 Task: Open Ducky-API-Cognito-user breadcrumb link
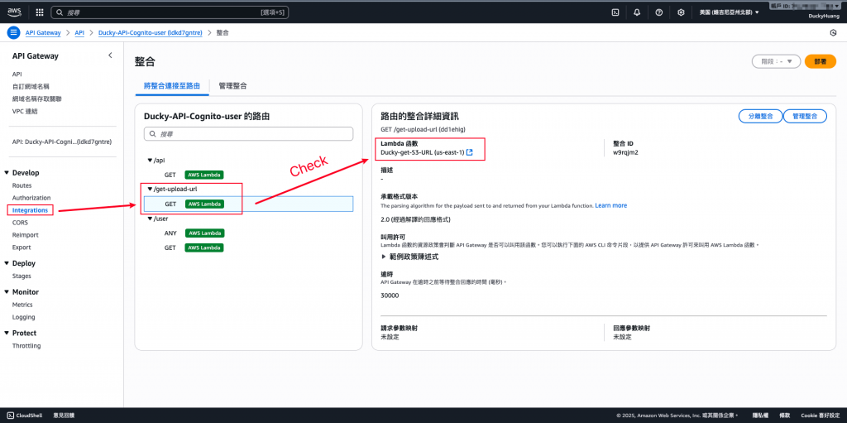(x=151, y=33)
